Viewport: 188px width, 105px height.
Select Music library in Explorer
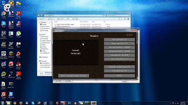[44, 45]
